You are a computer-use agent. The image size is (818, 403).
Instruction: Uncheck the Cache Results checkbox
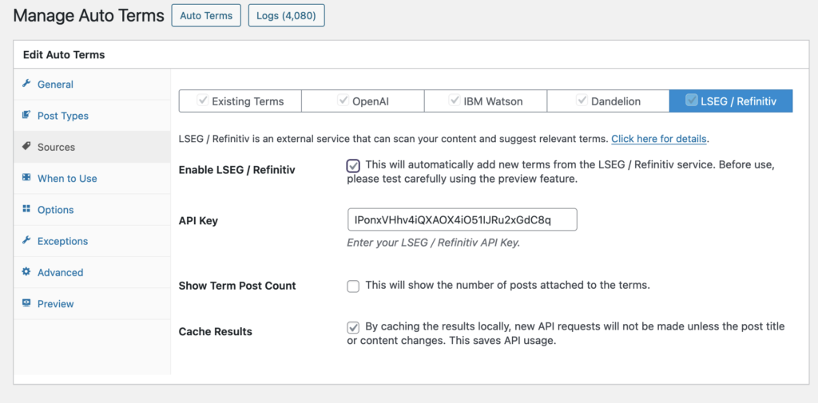[353, 327]
